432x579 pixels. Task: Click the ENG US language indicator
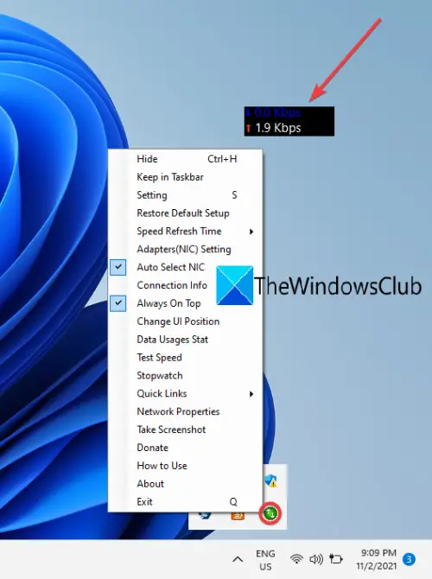pyautogui.click(x=265, y=560)
